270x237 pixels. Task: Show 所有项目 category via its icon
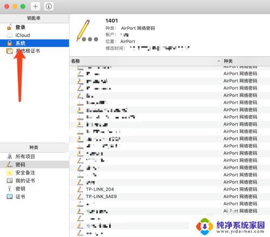point(10,157)
